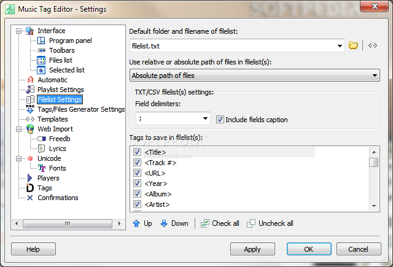This screenshot has height=267, width=393.
Task: Select the <Year> row text
Action: [156, 184]
